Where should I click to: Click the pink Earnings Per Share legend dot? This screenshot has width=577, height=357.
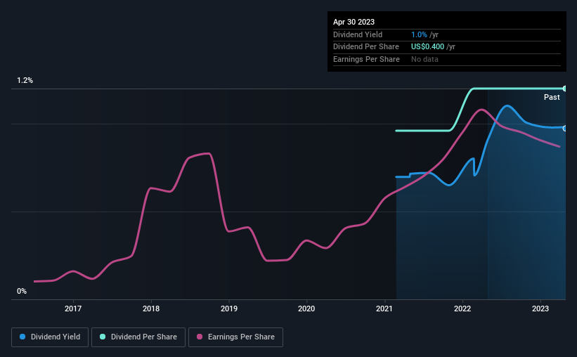200,337
